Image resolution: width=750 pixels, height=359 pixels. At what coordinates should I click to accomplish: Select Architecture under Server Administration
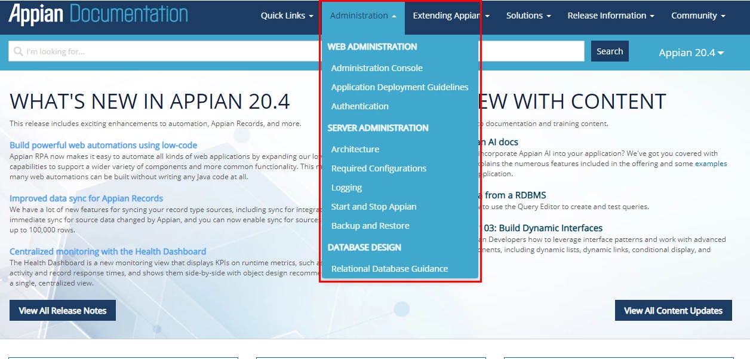click(355, 149)
